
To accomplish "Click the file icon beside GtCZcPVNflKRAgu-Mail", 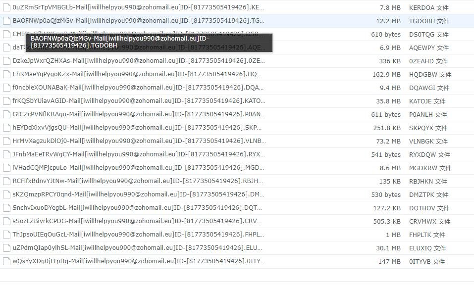I will [x=6, y=114].
